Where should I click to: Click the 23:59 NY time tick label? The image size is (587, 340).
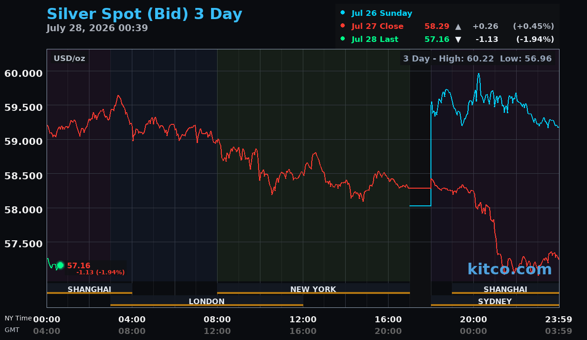tap(559, 320)
